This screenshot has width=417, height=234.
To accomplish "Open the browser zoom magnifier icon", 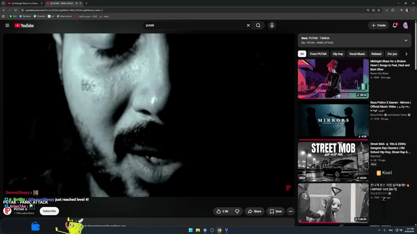I will tap(368, 10).
